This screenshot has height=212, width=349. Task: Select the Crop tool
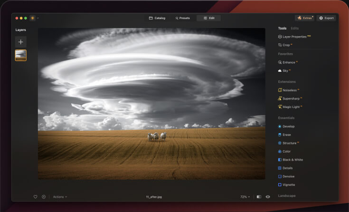(x=285, y=45)
